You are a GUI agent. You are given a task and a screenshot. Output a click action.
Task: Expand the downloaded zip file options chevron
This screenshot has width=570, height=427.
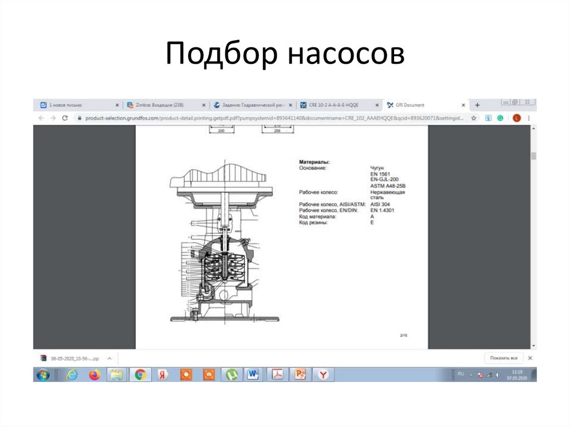pyautogui.click(x=108, y=358)
